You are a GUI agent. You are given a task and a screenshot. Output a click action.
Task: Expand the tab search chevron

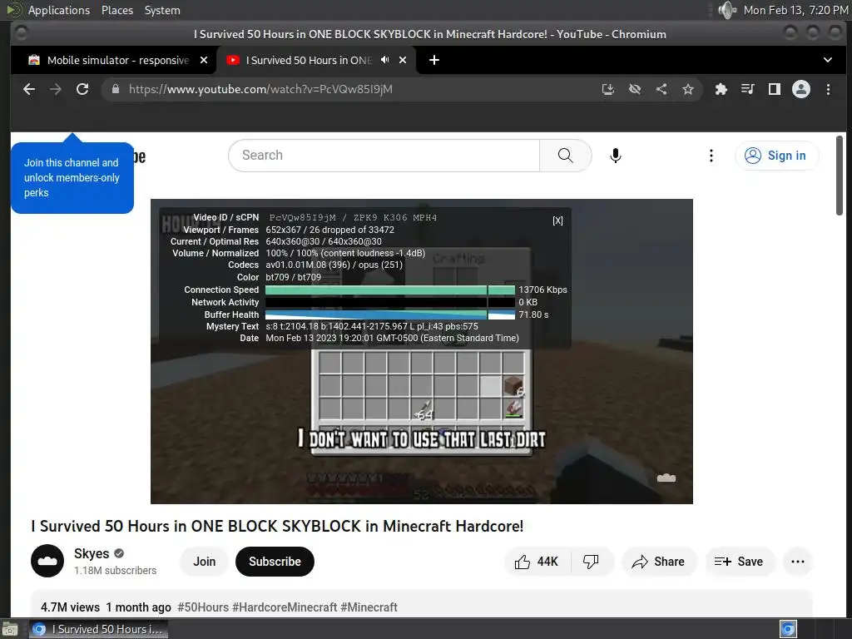(x=828, y=60)
